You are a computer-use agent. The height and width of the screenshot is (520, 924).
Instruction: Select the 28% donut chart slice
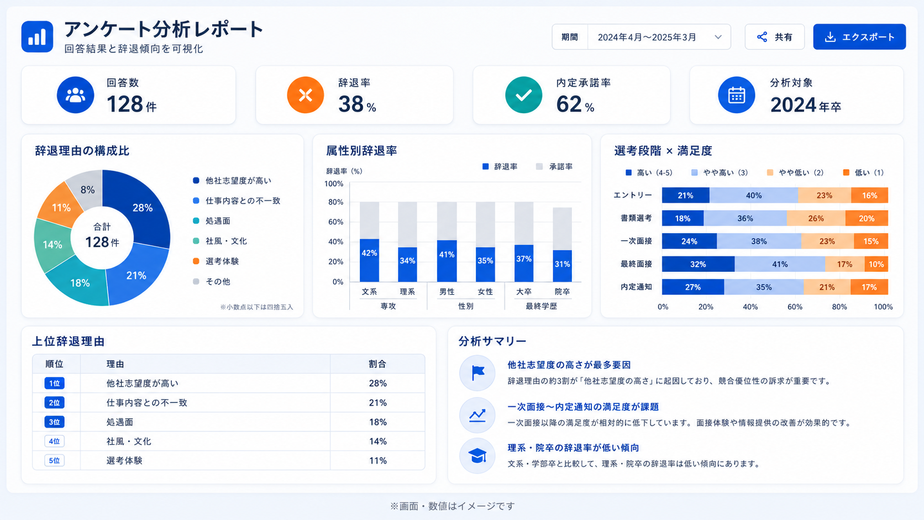click(x=142, y=207)
